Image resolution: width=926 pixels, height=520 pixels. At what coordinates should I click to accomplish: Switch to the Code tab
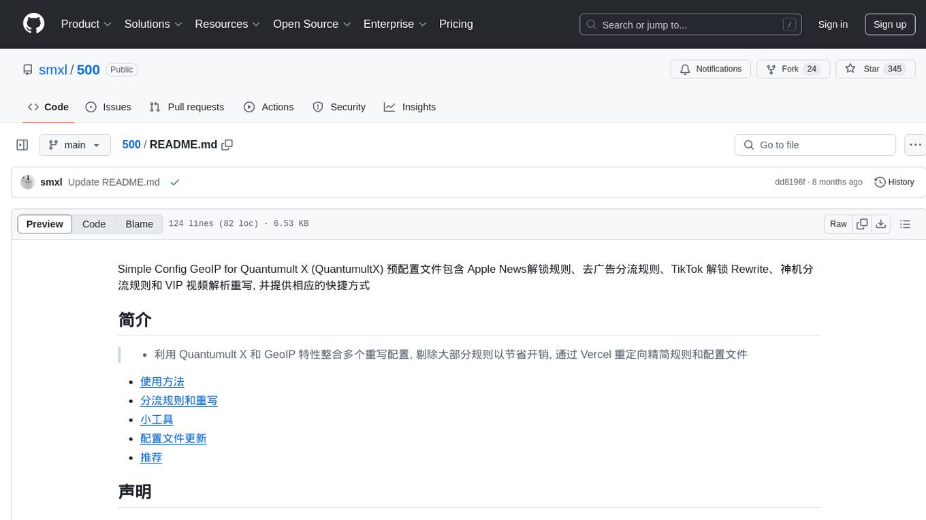coord(48,107)
